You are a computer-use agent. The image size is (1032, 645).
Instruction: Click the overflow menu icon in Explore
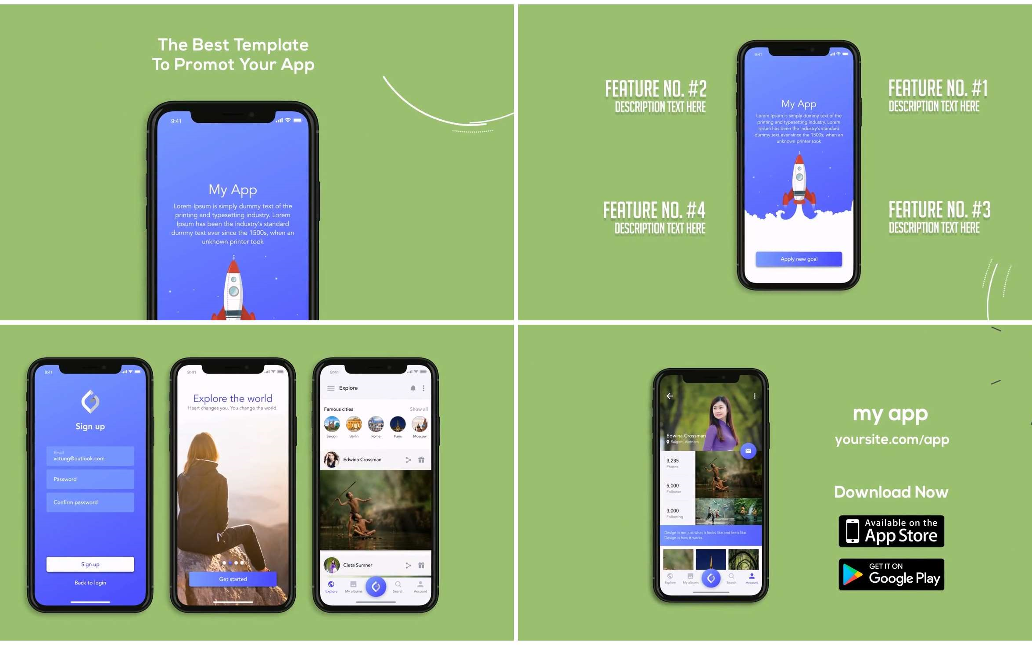tap(423, 387)
